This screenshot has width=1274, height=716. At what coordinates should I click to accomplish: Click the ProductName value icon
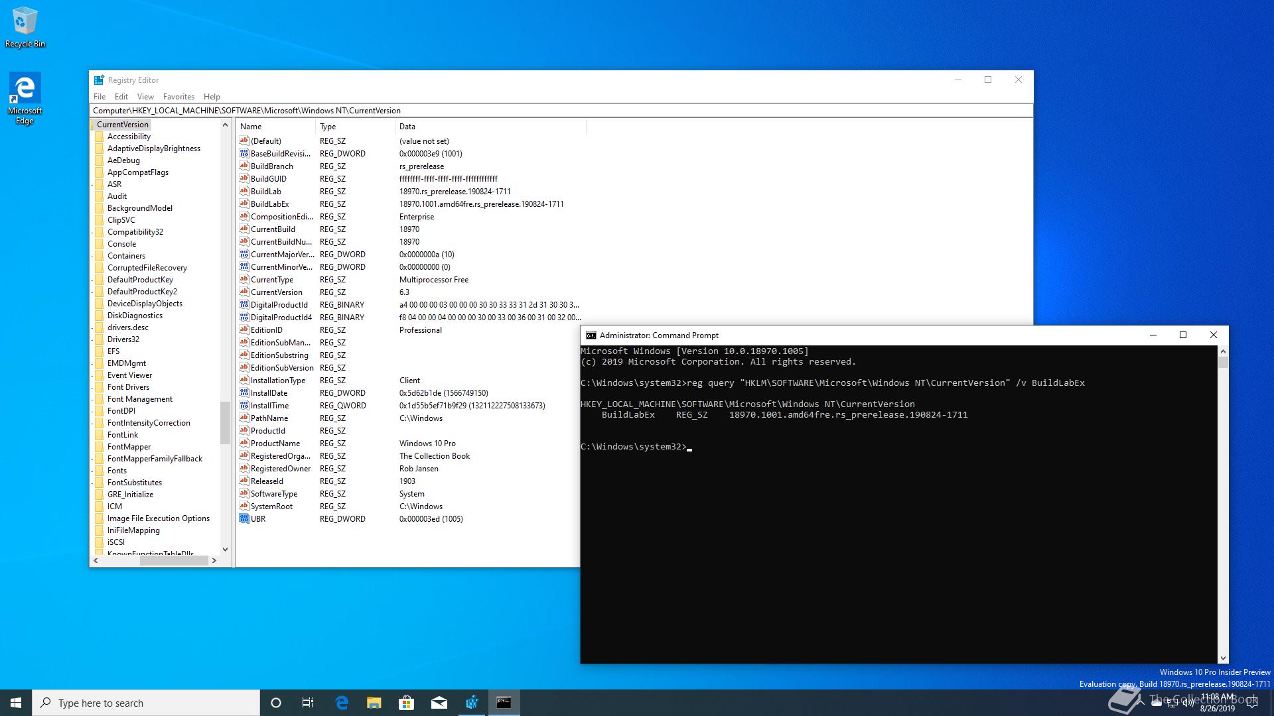[x=244, y=444]
